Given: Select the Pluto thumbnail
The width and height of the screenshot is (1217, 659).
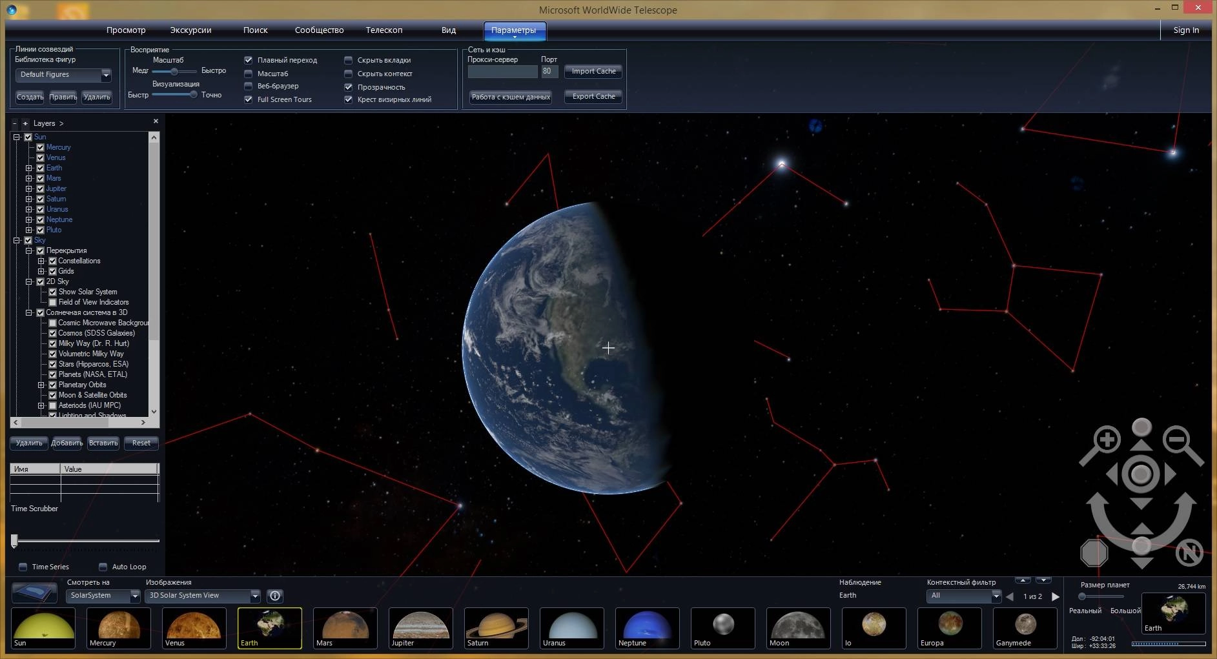Looking at the screenshot, I should 723,628.
